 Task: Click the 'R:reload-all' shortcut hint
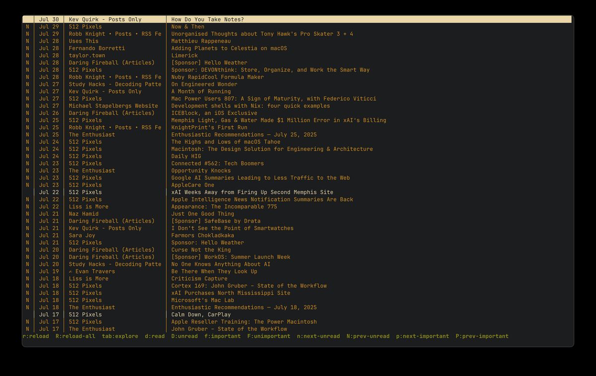75,336
